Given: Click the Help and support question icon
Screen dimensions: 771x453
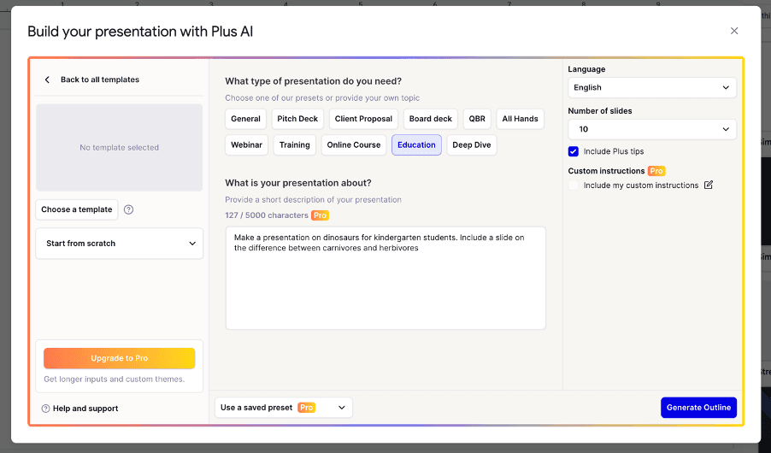Looking at the screenshot, I should (45, 409).
